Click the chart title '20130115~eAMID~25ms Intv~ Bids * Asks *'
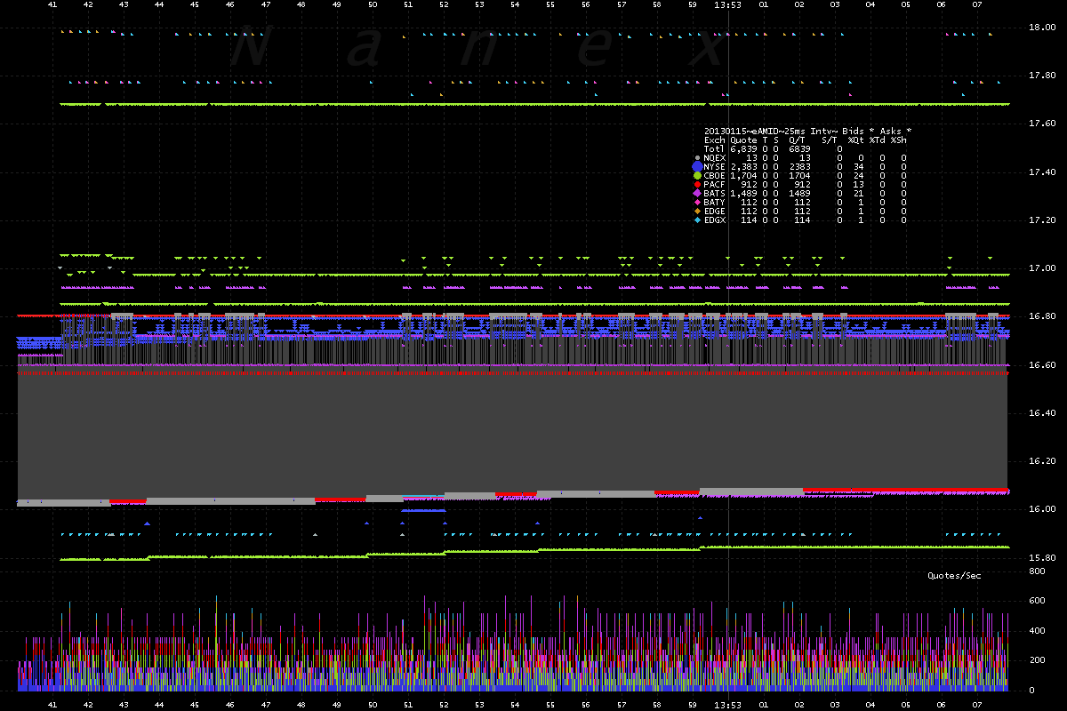Viewport: 1067px width, 711px height. (807, 131)
